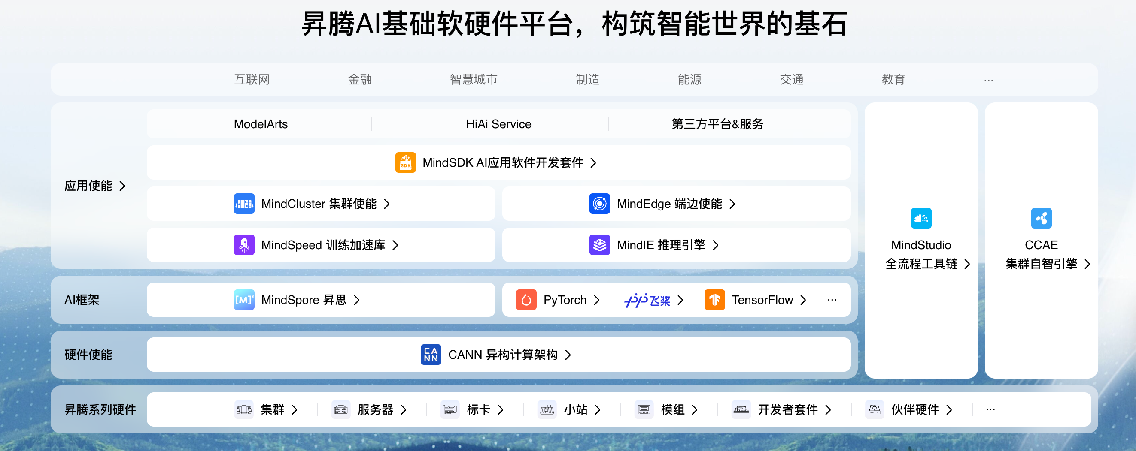Click the MindSDK orange SDK icon

click(x=405, y=162)
